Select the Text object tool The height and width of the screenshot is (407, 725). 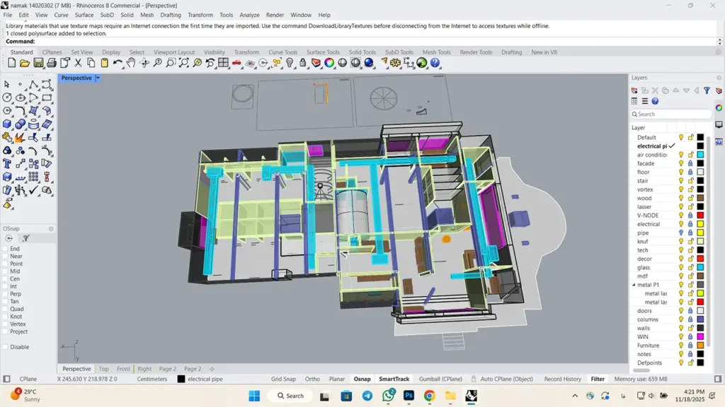point(7,164)
